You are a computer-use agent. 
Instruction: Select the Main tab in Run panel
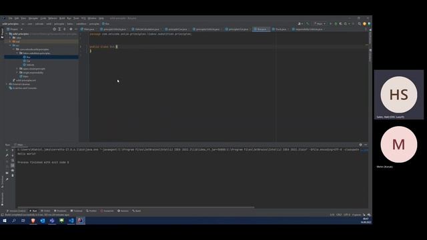[19, 145]
